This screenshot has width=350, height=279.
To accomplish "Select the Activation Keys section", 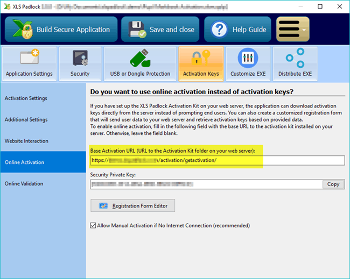I will click(x=201, y=64).
